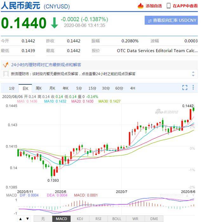Click the 0.1442 high price label on chart
The width and height of the screenshot is (203, 222).
click(x=188, y=106)
